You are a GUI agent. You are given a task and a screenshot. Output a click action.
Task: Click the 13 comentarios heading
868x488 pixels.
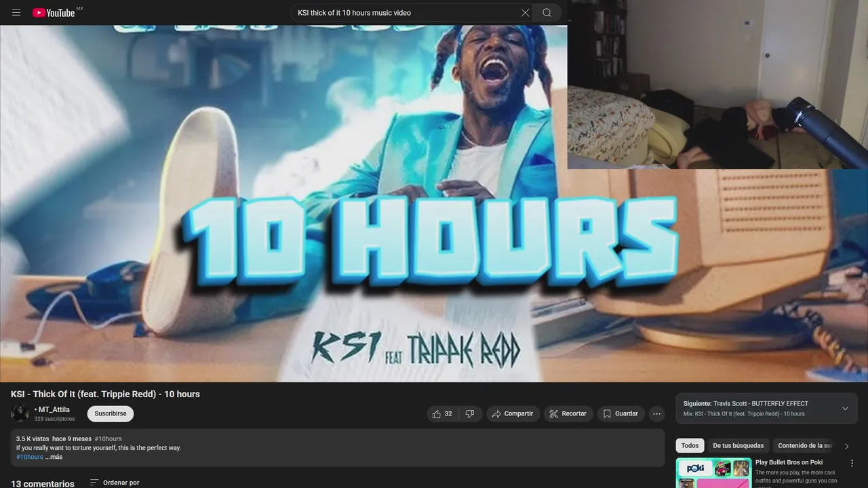[x=43, y=483]
